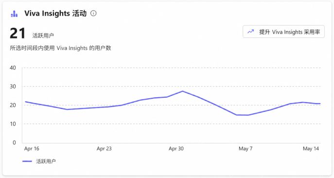334x178 pixels.
Task: Click the Viva Insights 活动 card title
Action: pyautogui.click(x=55, y=14)
